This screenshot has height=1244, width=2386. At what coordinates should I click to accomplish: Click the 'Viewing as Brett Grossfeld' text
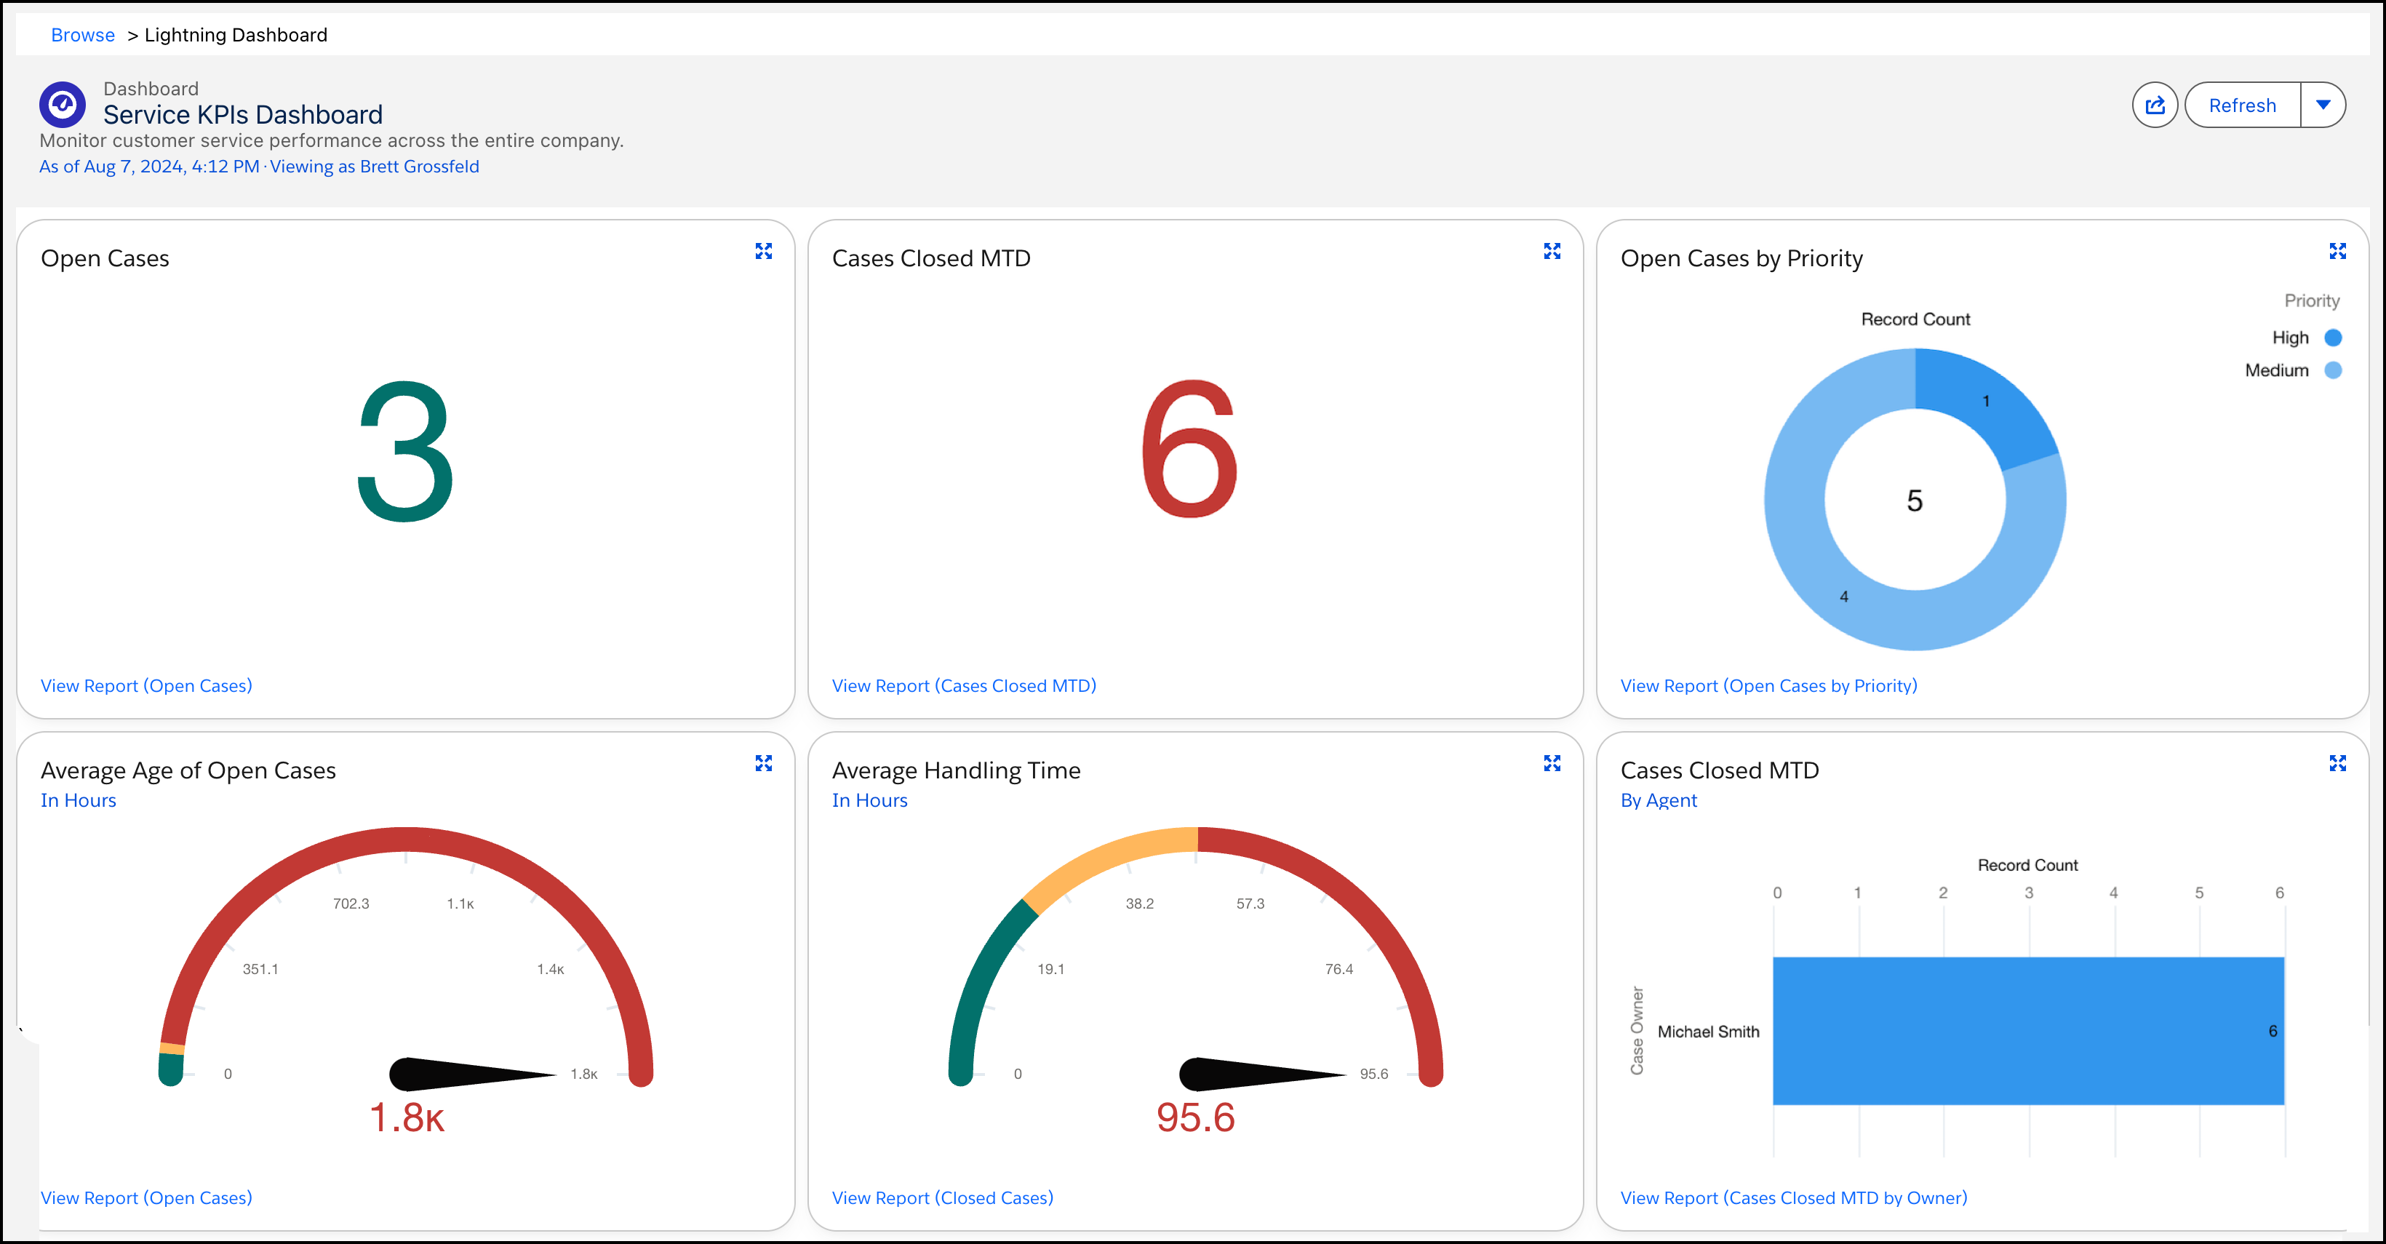(374, 167)
